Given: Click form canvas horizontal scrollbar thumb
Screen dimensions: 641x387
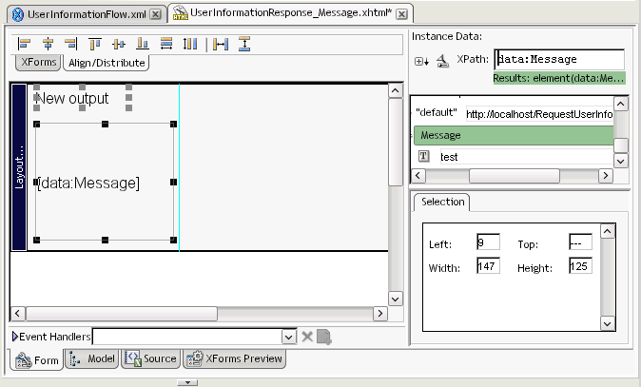Looking at the screenshot, I should [x=122, y=314].
